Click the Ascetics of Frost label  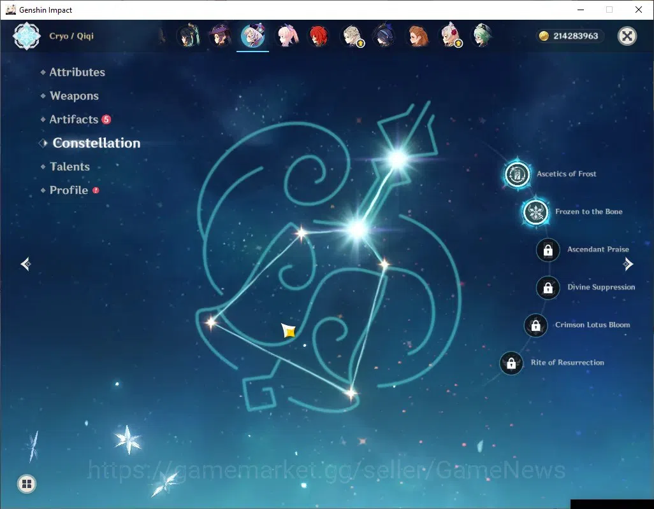point(567,174)
